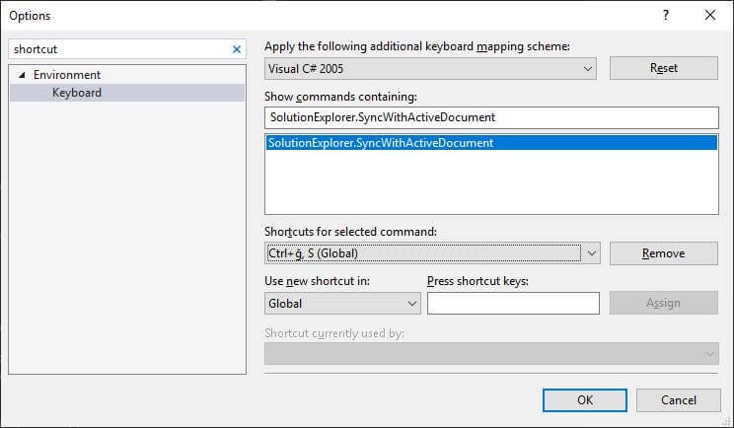
Task: Cancel the Options dialog
Action: (x=678, y=399)
